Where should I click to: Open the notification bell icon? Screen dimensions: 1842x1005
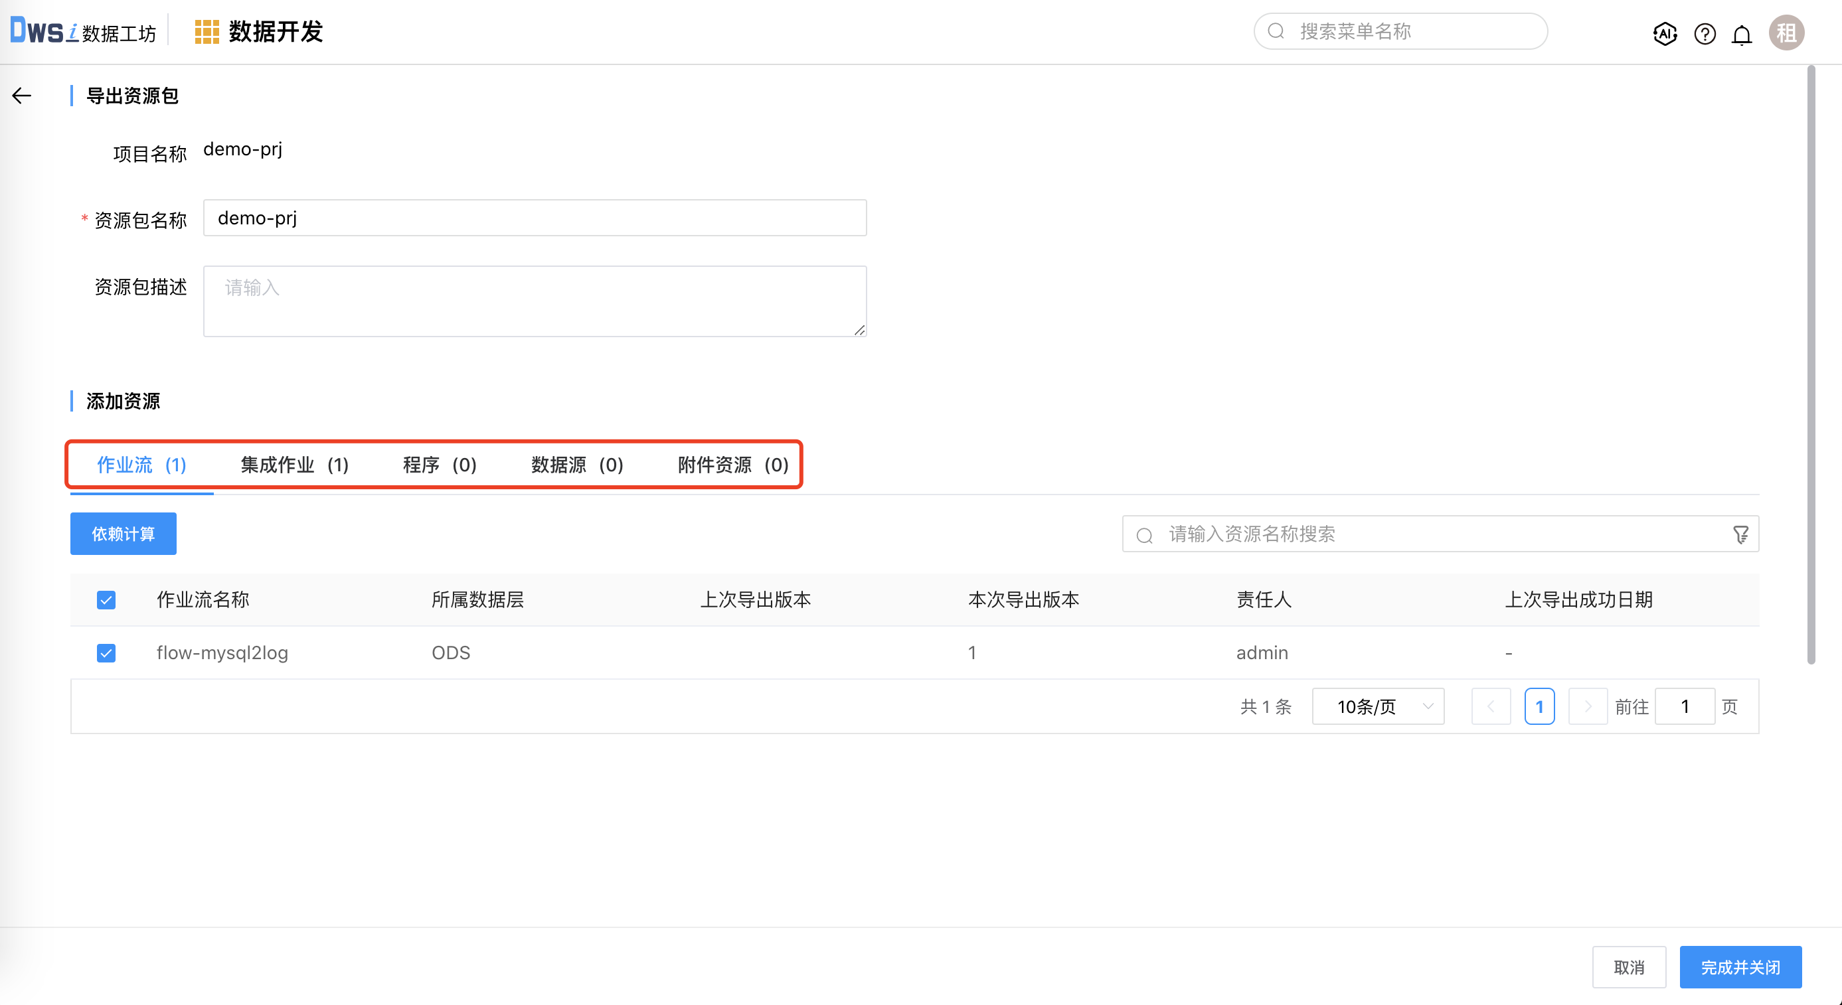[x=1742, y=35]
